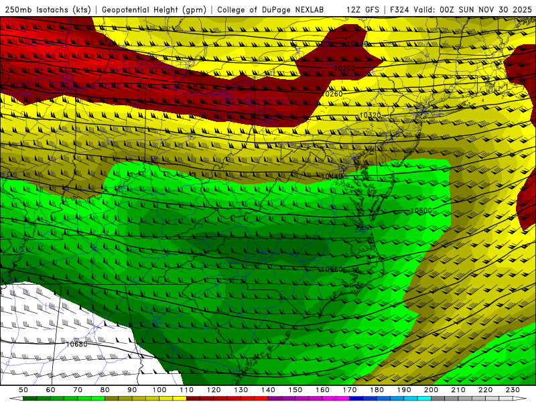Image resolution: width=536 pixels, height=402 pixels.
Task: Click 'F324 Valid: 00Z SUN NOV 30 2025' text
Action: pos(461,10)
